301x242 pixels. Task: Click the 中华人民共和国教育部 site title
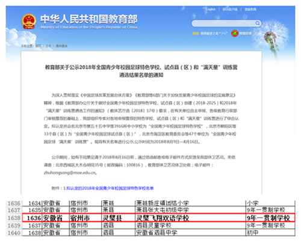pos(89,19)
